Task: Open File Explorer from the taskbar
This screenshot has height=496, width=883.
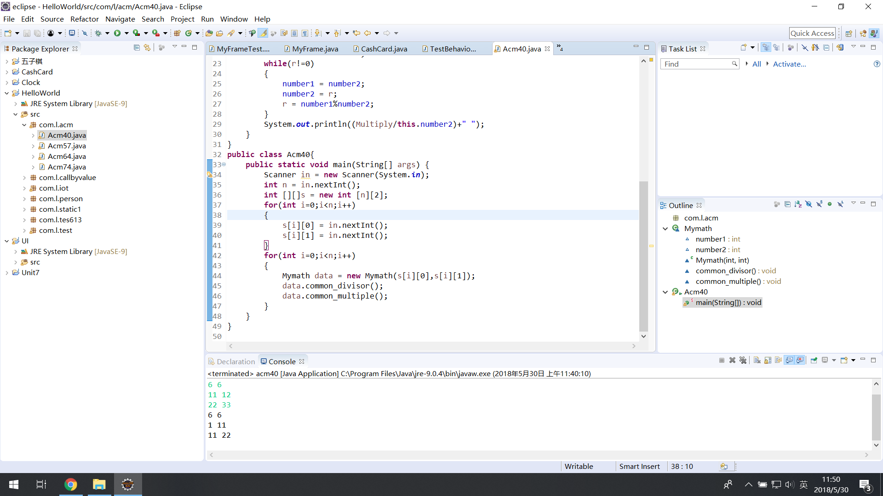Action: pos(99,485)
